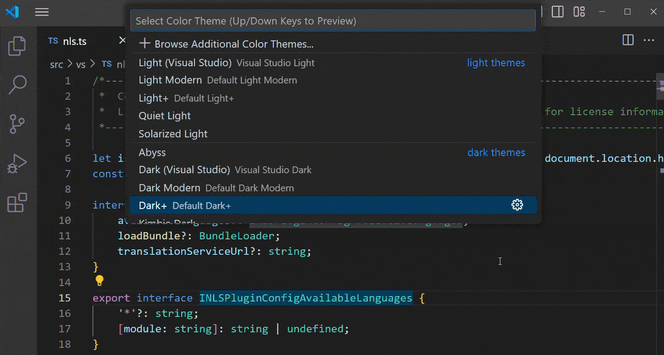Open the Source Control panel icon
This screenshot has width=664, height=355.
pyautogui.click(x=17, y=124)
